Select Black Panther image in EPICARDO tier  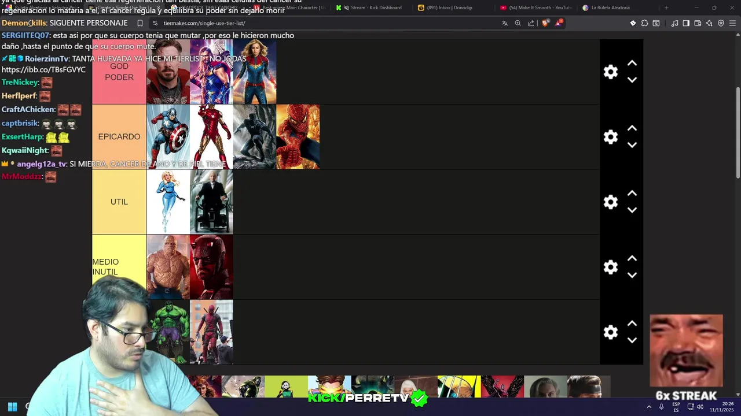[255, 137]
